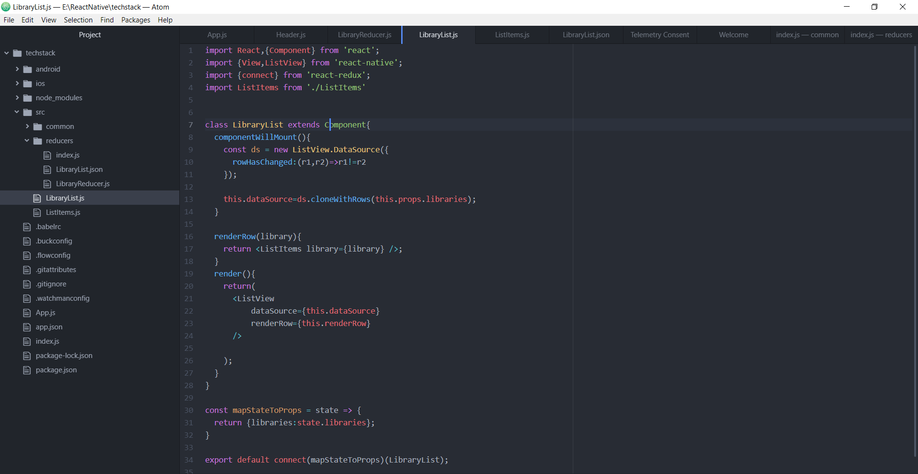Click line number 13 in the gutter
This screenshot has width=918, height=474.
coord(188,200)
